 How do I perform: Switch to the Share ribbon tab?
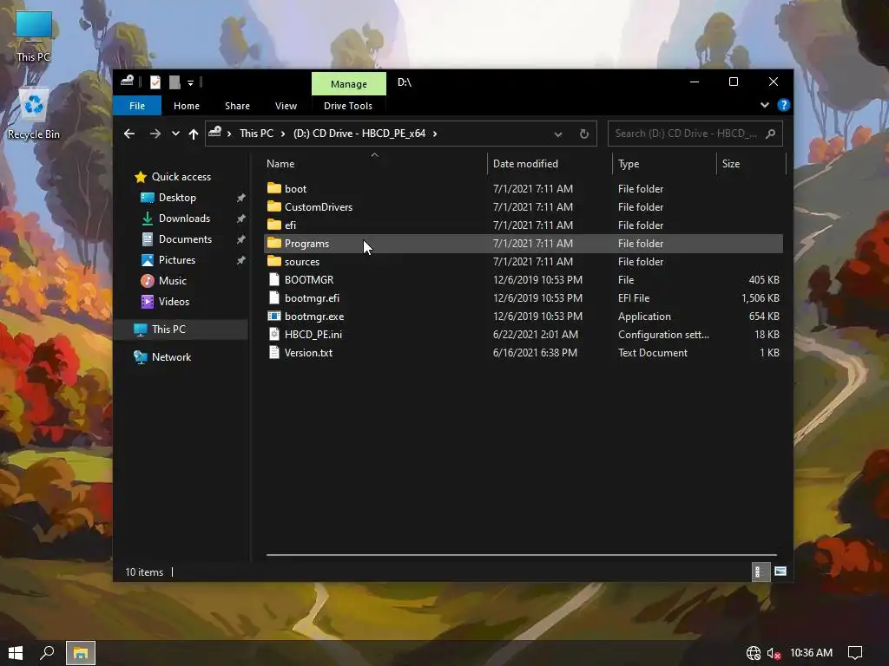pos(237,106)
